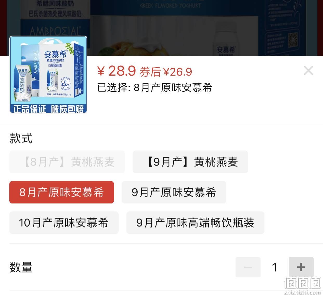Image resolution: width=323 pixels, height=297 pixels.
Task: Increase quantity with the plus button
Action: (301, 267)
